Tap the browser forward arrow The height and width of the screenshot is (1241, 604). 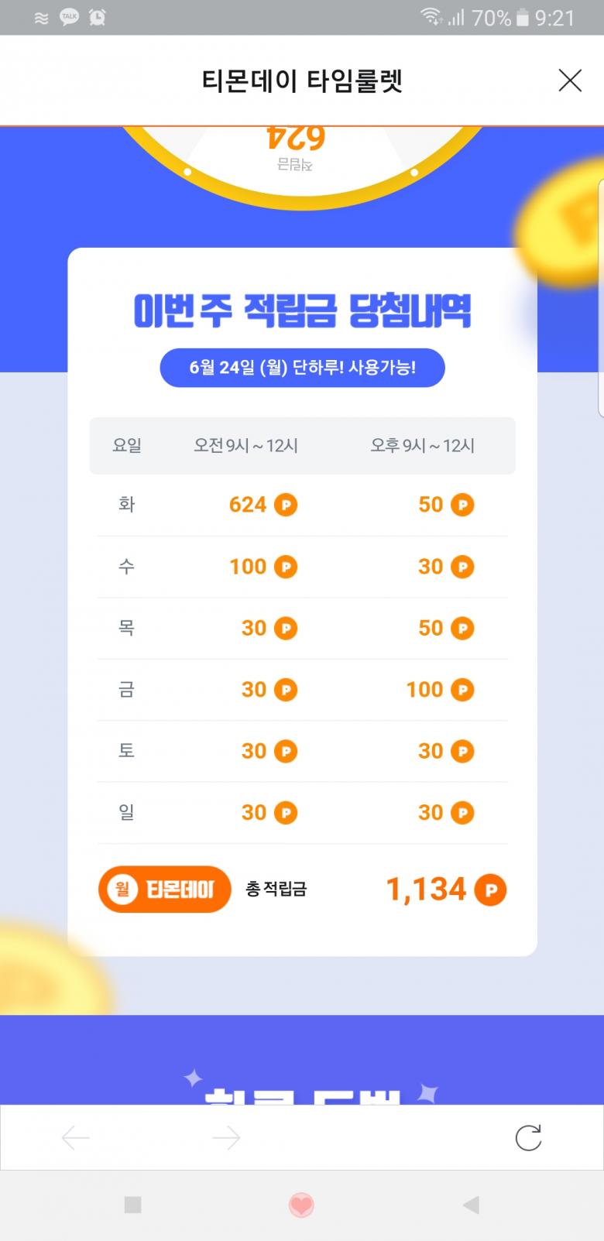[226, 1137]
